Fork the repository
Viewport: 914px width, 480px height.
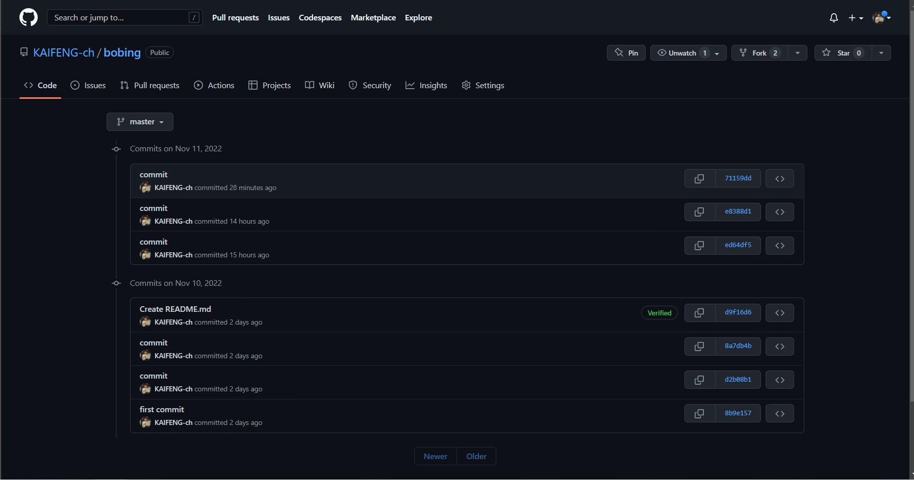tap(759, 53)
